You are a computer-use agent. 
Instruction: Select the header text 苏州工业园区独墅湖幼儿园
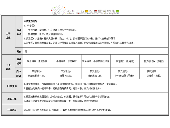click(x=93, y=11)
